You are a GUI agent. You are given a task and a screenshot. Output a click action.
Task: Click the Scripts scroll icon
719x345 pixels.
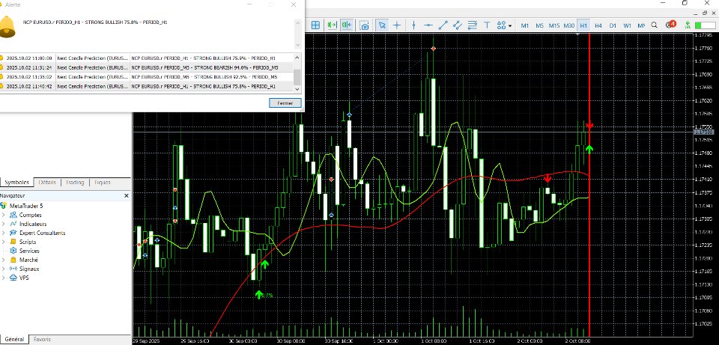13,242
